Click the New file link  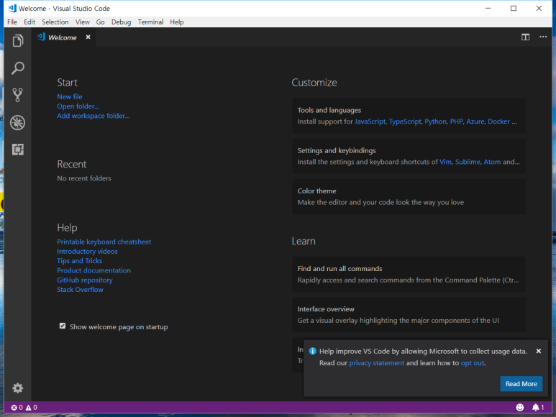(x=70, y=96)
